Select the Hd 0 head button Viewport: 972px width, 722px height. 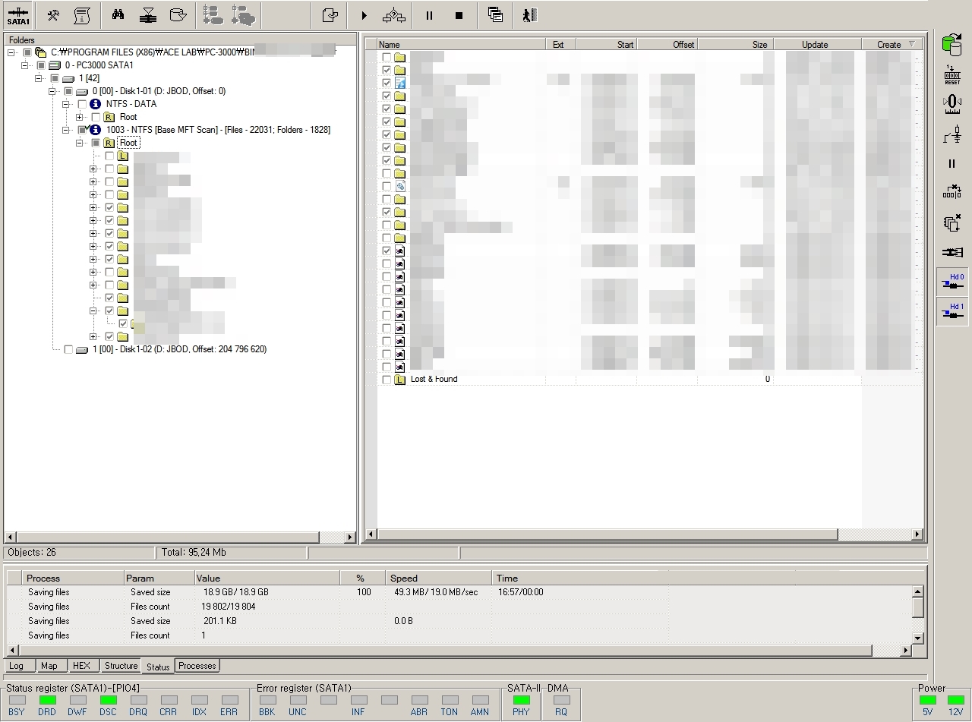pos(952,282)
